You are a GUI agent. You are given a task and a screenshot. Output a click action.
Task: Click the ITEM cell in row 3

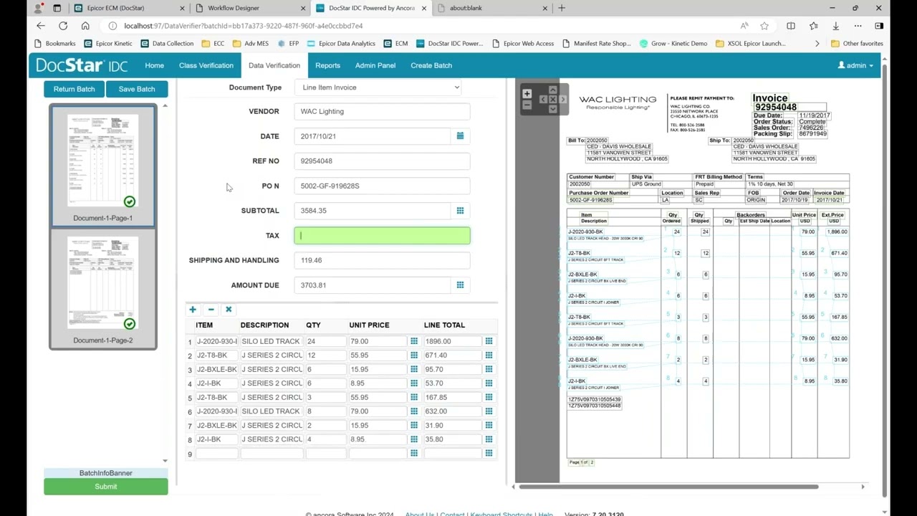216,369
